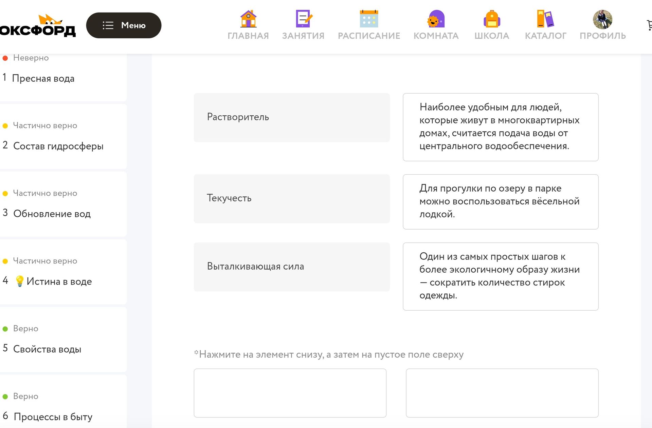Click Частично верно above Состав гидросферы

coord(45,125)
